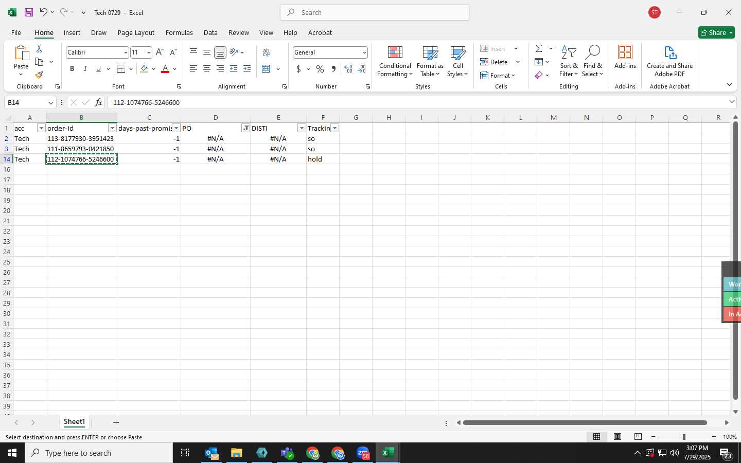Toggle Wrap Text

tap(267, 52)
